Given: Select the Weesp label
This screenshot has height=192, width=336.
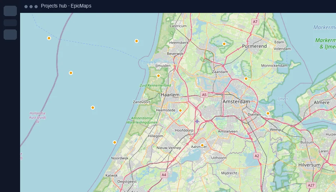Looking at the screenshot, I should click(x=275, y=130).
